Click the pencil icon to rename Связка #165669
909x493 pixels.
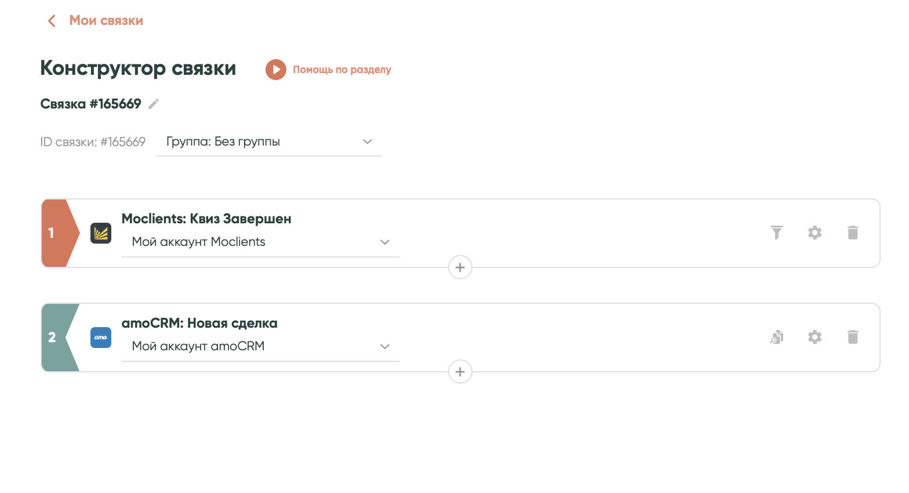pos(154,104)
